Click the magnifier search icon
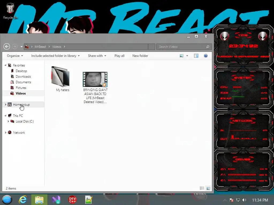This screenshot has width=274, height=205. point(208,46)
